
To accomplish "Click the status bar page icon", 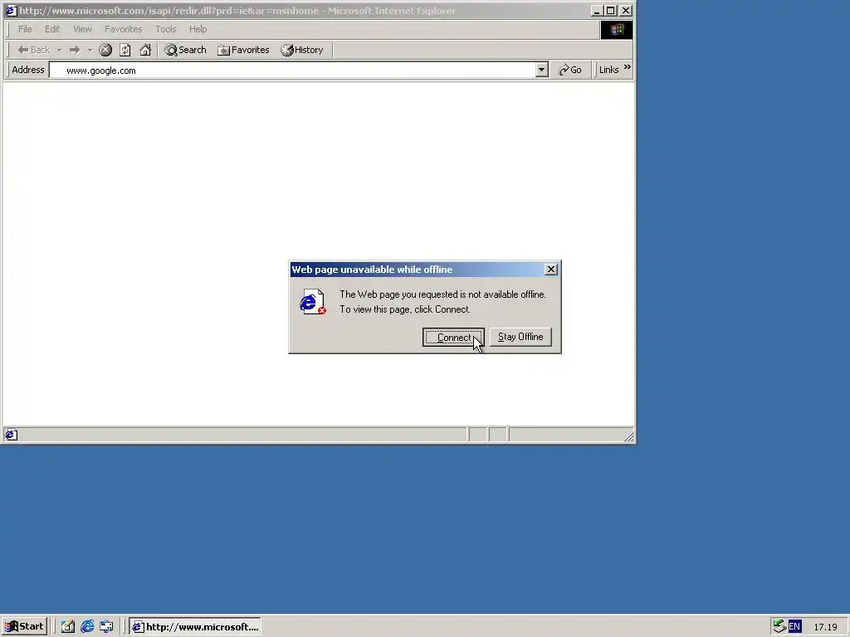I will click(12, 435).
